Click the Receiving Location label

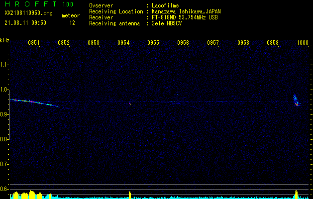(116, 11)
